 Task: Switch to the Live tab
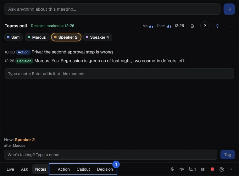pos(10,169)
